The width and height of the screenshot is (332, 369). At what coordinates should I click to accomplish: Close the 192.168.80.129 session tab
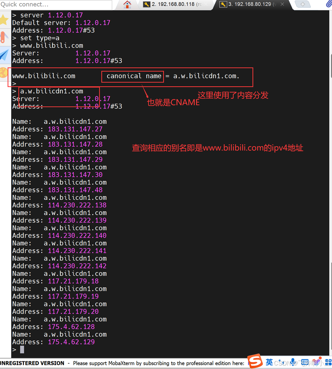click(282, 4)
